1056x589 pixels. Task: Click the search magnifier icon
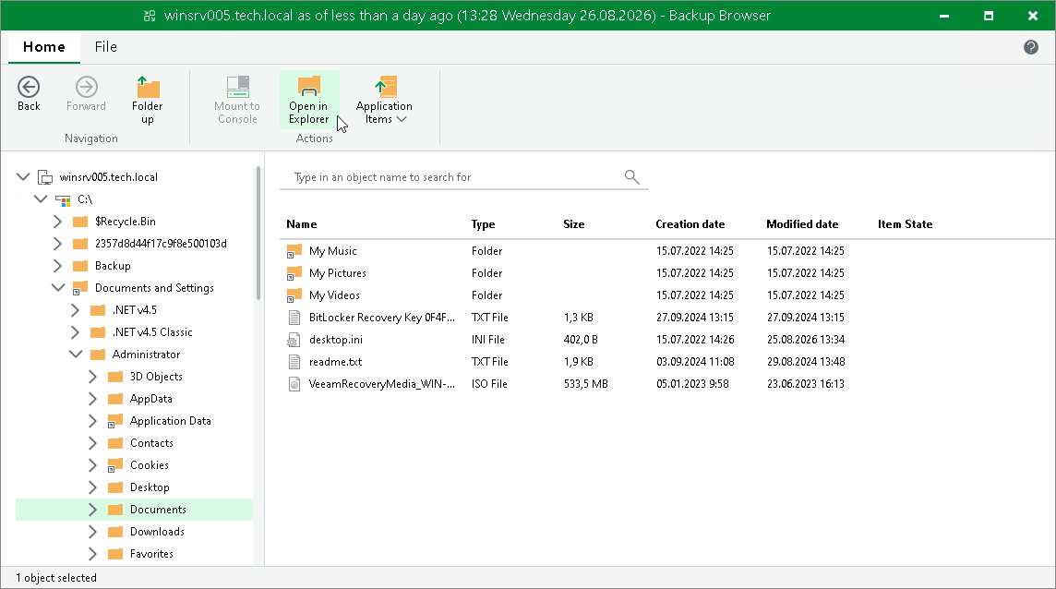631,176
